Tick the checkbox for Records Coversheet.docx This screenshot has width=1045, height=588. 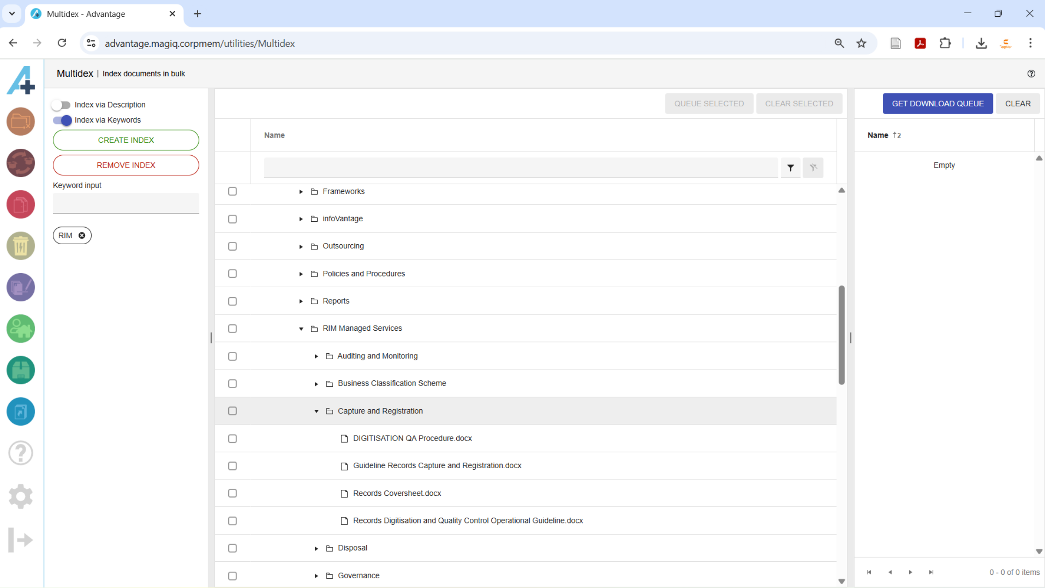click(232, 493)
